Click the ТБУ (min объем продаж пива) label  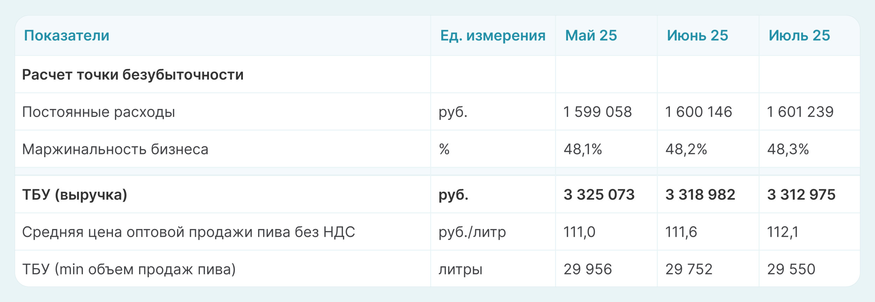tap(129, 270)
